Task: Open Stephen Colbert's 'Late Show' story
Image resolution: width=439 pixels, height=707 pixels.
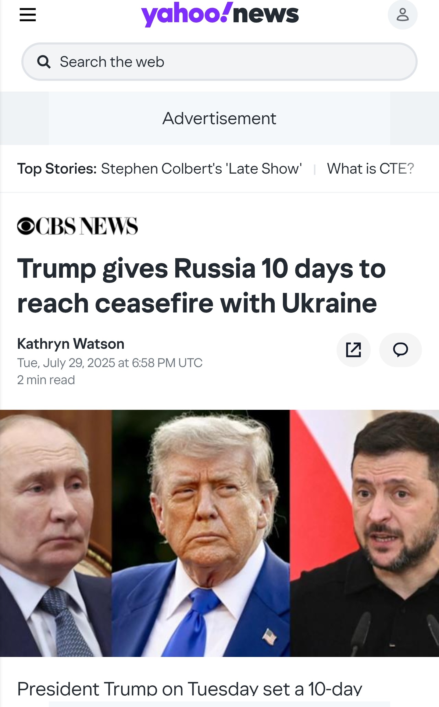Action: click(202, 168)
